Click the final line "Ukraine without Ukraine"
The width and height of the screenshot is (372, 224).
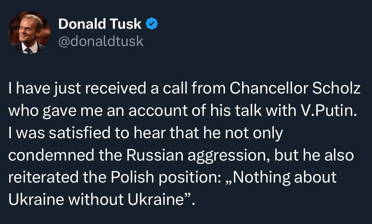tap(99, 199)
